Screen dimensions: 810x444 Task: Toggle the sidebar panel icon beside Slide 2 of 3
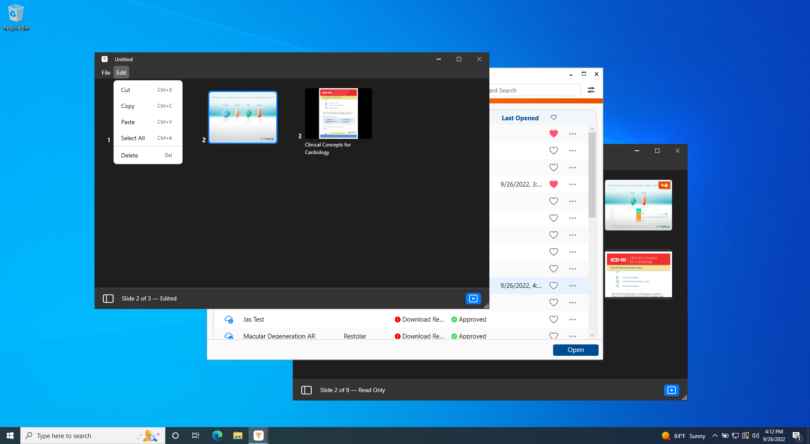tap(108, 298)
